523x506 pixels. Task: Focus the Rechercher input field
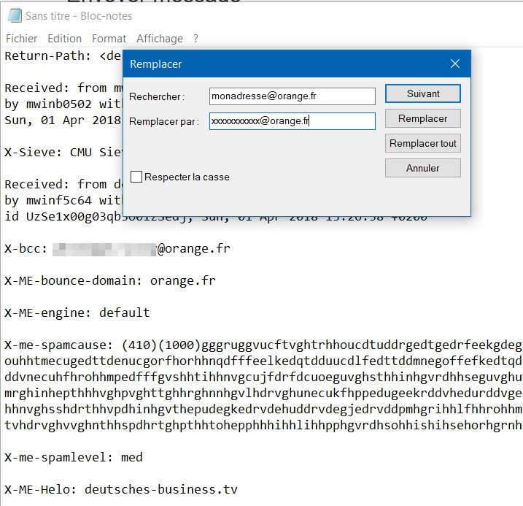coord(293,96)
